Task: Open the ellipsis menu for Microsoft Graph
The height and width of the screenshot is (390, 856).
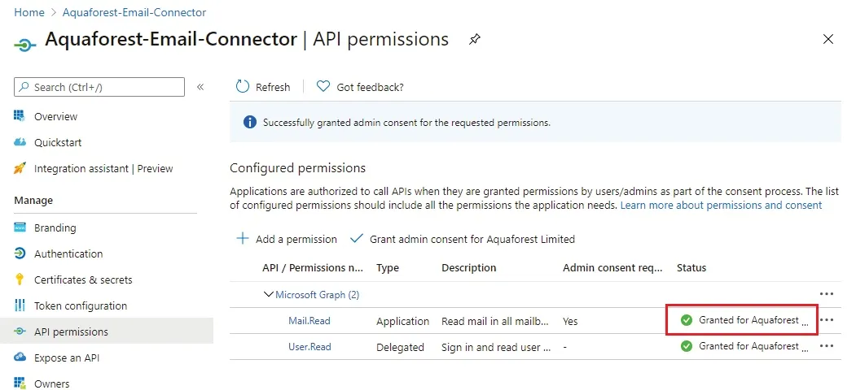Action: [x=827, y=294]
